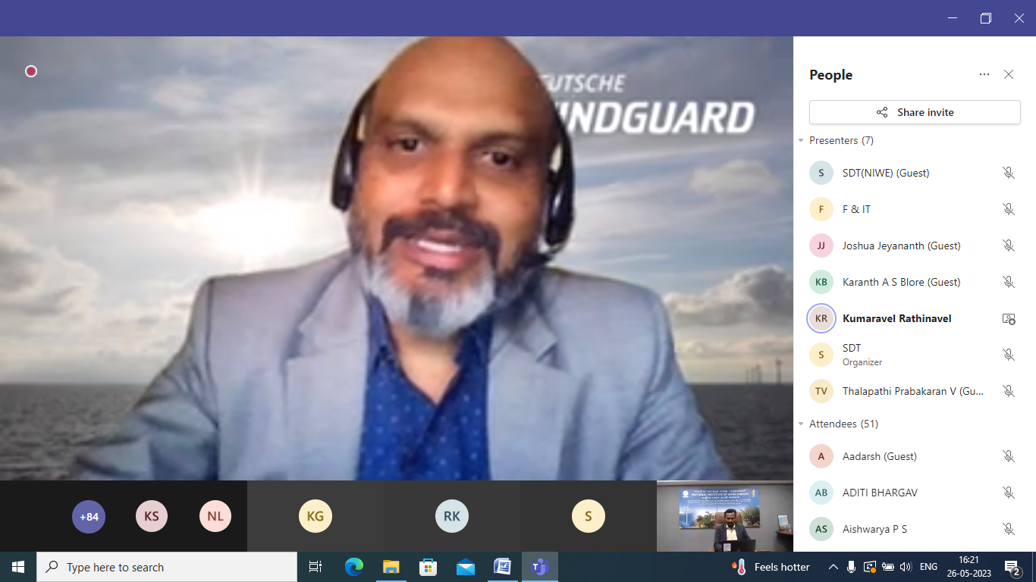
Task: Click the taskbar search box
Action: coord(167,567)
